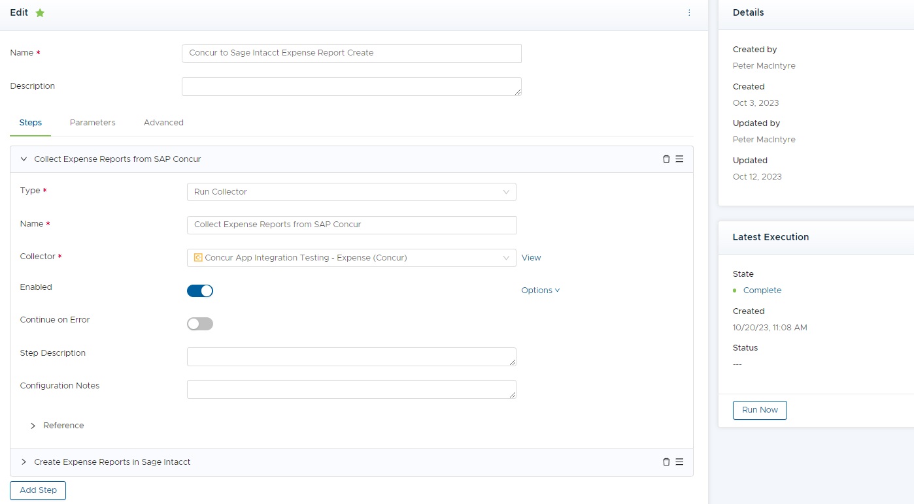Click the Concur collector icon in the Collector field
Image resolution: width=914 pixels, height=504 pixels.
(x=198, y=257)
